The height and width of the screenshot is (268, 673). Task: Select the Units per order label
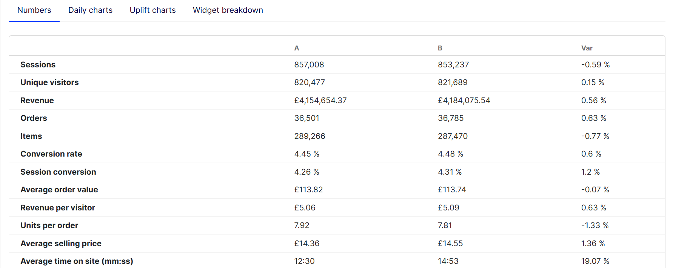pyautogui.click(x=49, y=225)
